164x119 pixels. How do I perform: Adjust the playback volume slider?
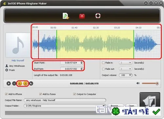click(150, 83)
